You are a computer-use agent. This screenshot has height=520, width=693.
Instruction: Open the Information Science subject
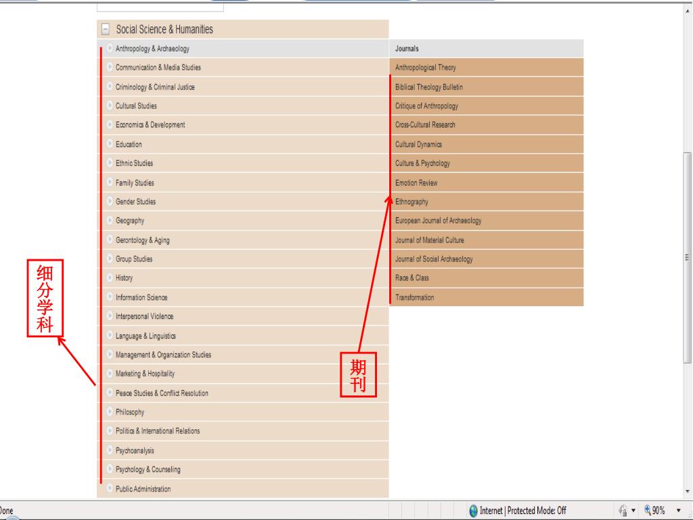click(141, 297)
